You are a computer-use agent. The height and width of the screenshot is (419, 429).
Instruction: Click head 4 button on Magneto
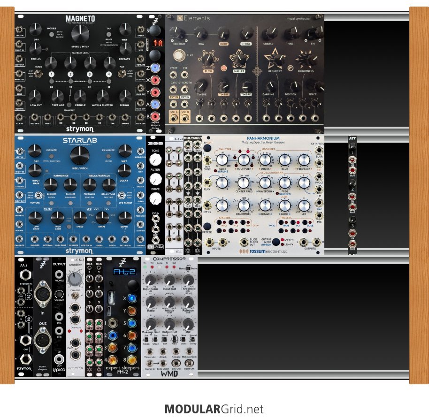tap(109, 74)
